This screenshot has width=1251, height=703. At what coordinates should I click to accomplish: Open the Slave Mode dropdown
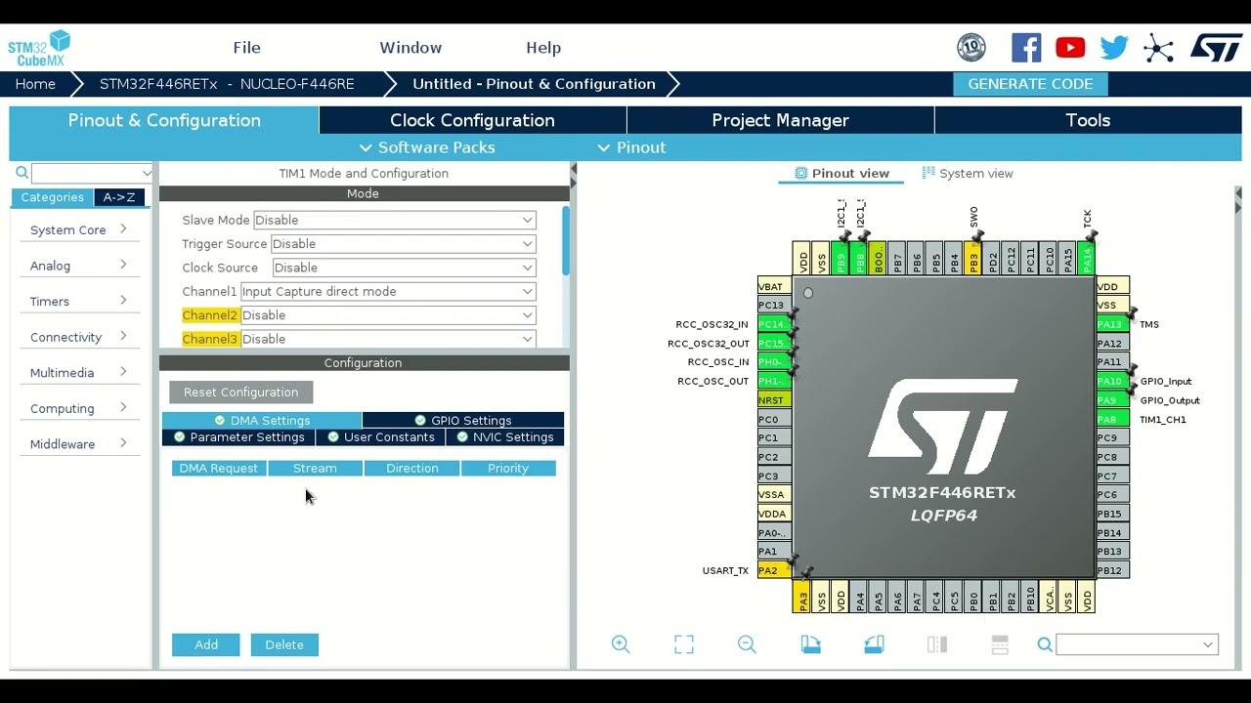pos(394,220)
